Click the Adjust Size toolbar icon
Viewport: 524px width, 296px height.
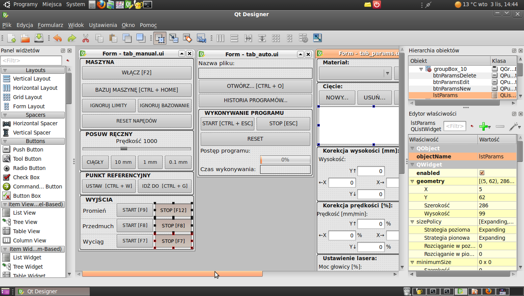pyautogui.click(x=317, y=38)
